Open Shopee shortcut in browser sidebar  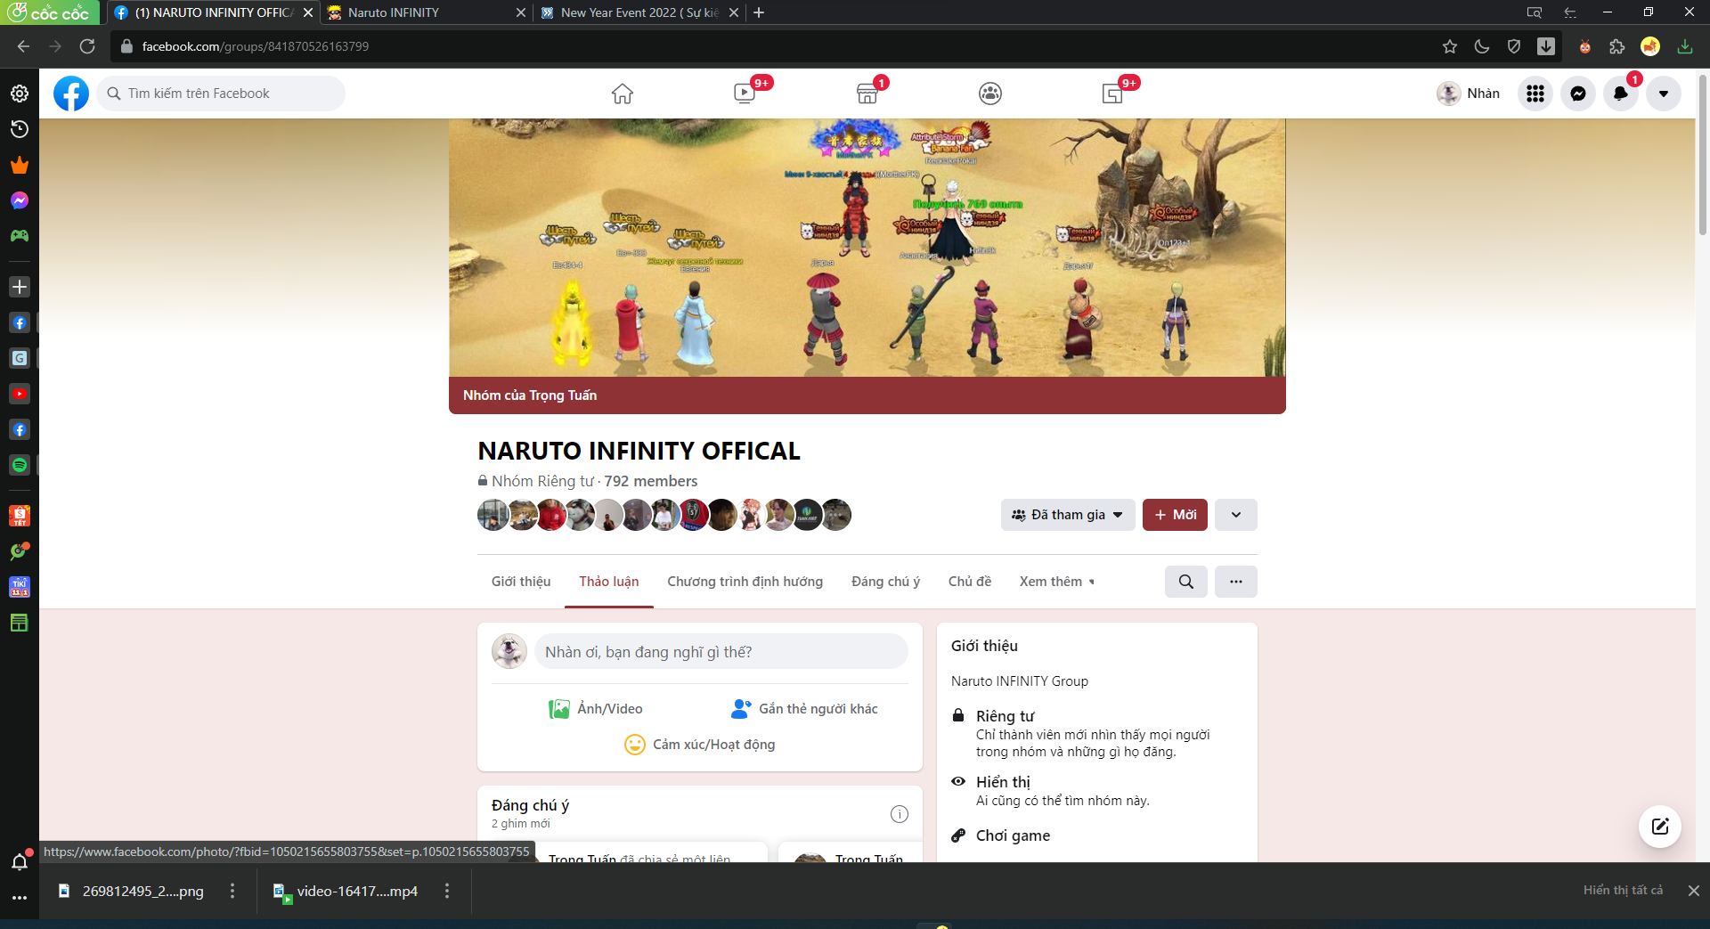coord(20,516)
